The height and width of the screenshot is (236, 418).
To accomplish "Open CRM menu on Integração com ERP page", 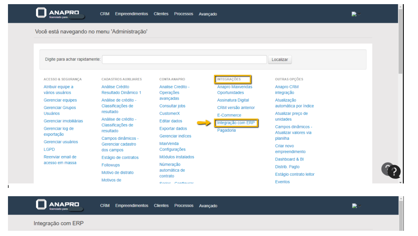I will [105, 206].
